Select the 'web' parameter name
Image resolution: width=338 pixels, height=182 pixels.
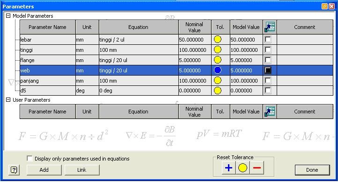(48, 70)
